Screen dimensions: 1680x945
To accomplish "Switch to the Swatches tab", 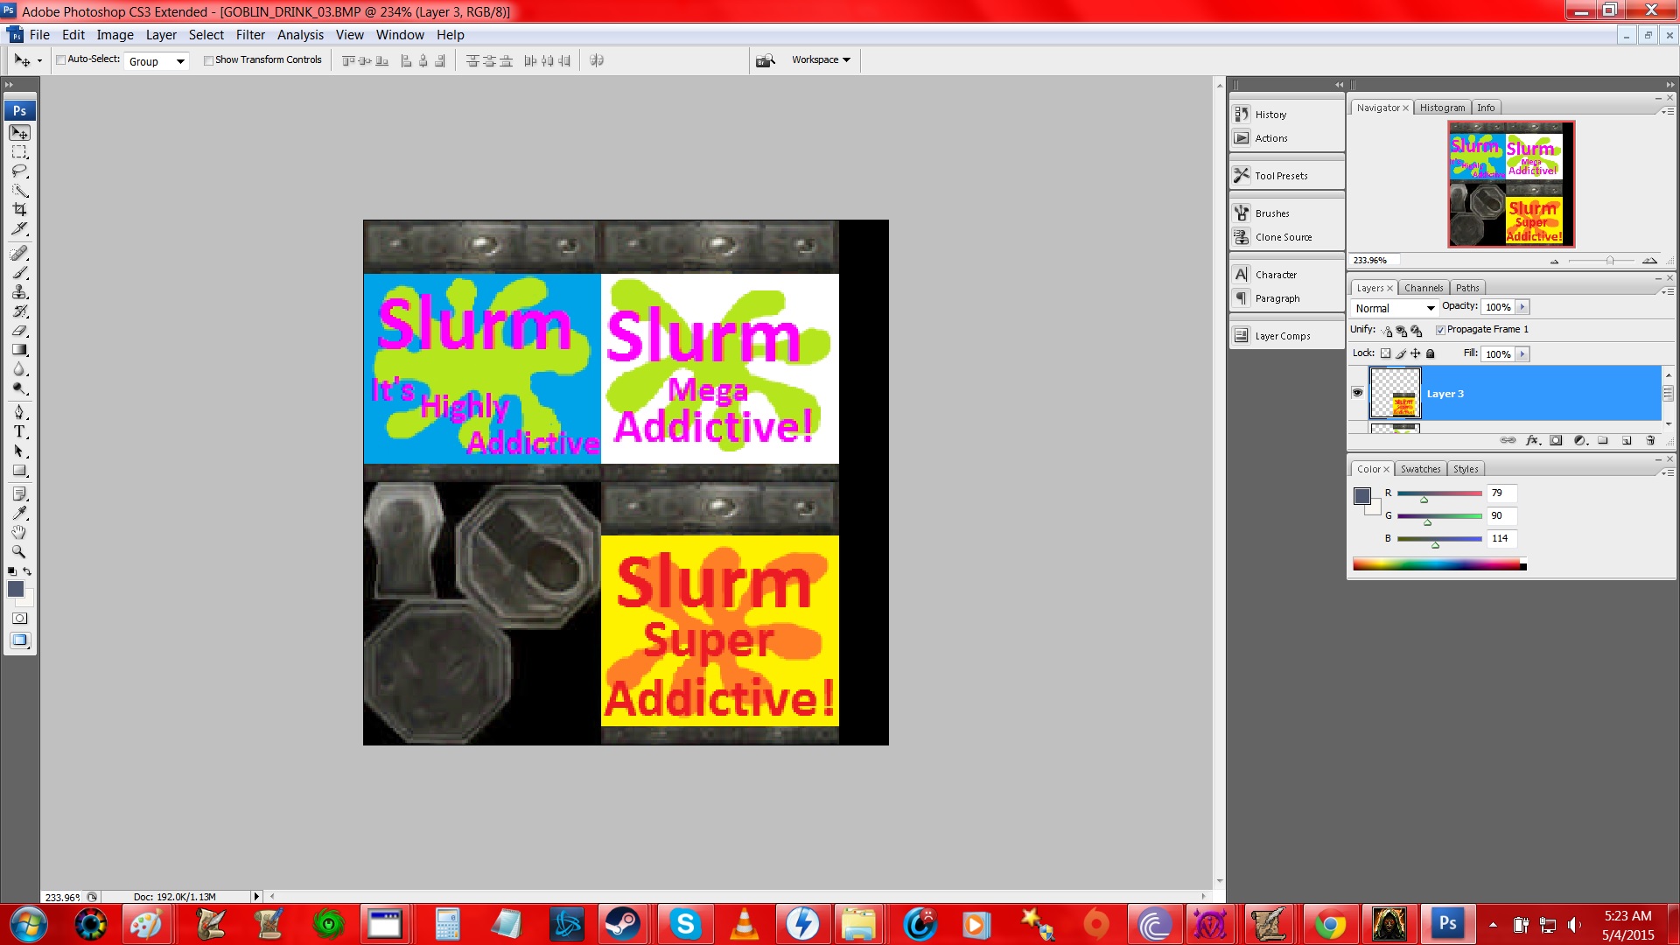I will click(x=1420, y=469).
